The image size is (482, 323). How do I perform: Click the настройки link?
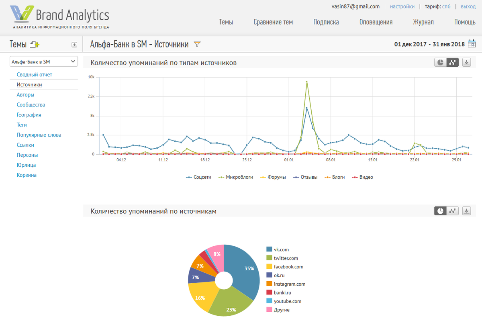click(x=402, y=6)
